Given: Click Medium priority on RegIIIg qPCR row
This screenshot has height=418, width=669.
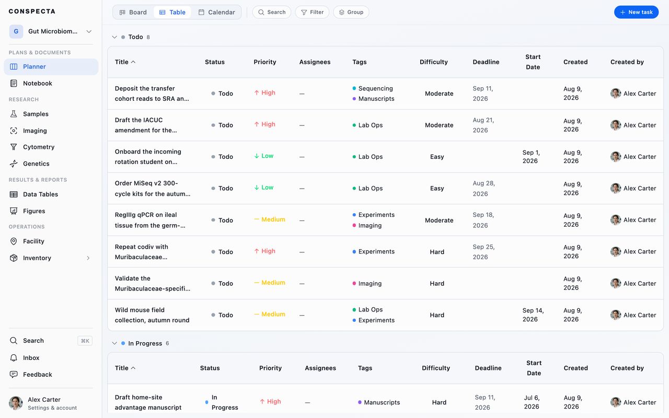Looking at the screenshot, I should tap(270, 219).
